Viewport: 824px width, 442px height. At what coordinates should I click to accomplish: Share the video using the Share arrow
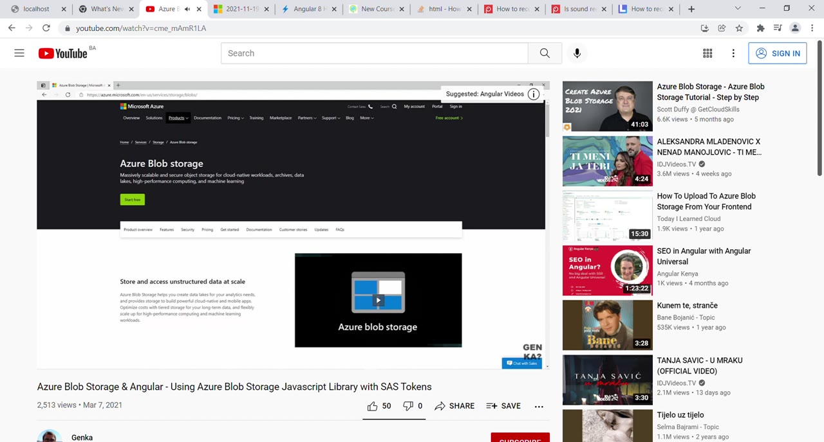pyautogui.click(x=454, y=405)
